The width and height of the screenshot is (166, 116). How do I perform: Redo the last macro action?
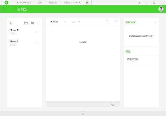point(116,21)
